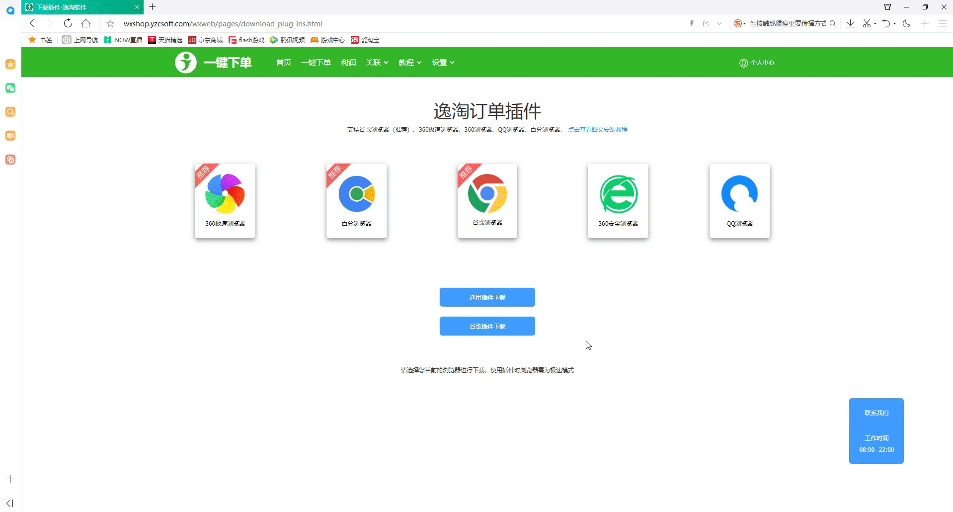Screen dimensions: 953x512
Task: Open the 上网导航 bookmark
Action: click(x=80, y=40)
